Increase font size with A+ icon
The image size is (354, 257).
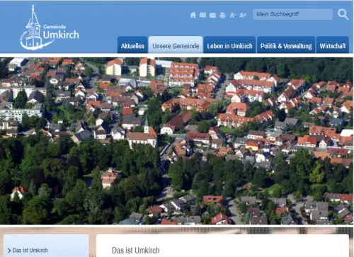(243, 16)
